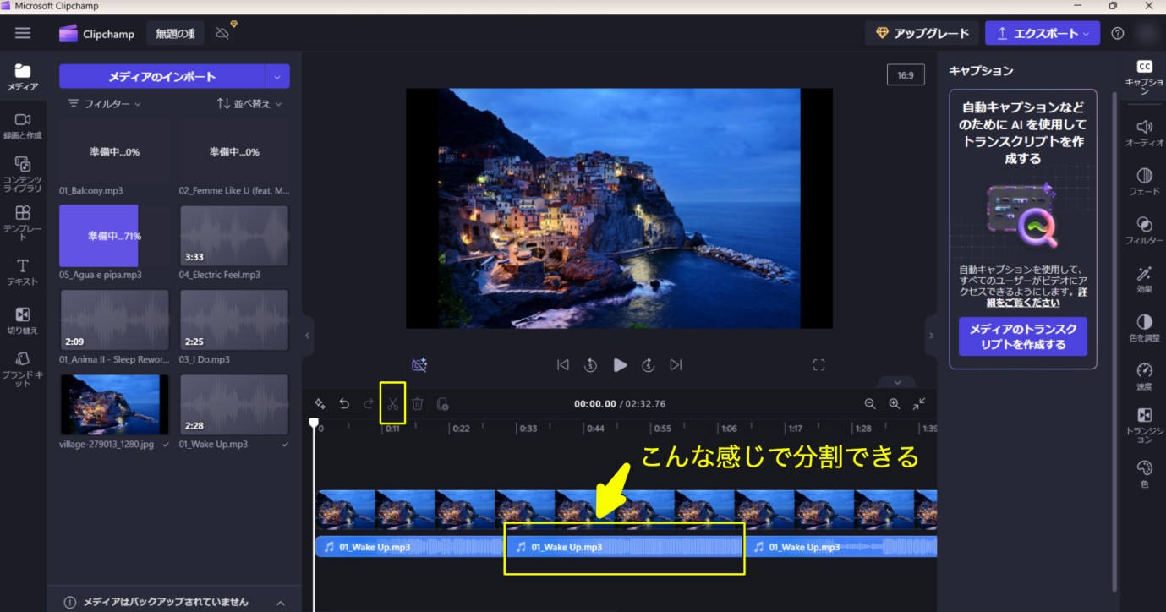The width and height of the screenshot is (1166, 612).
Task: Open the オーディオ panel tab
Action: coord(1144,133)
